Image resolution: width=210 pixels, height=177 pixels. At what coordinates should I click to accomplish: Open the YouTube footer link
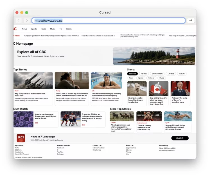pyautogui.click(x=60, y=152)
